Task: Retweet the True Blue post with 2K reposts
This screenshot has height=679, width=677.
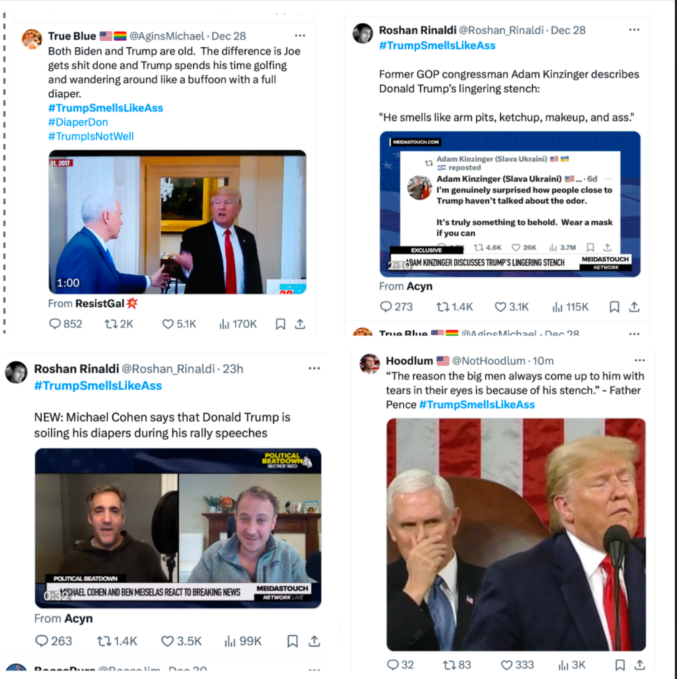Action: click(119, 324)
